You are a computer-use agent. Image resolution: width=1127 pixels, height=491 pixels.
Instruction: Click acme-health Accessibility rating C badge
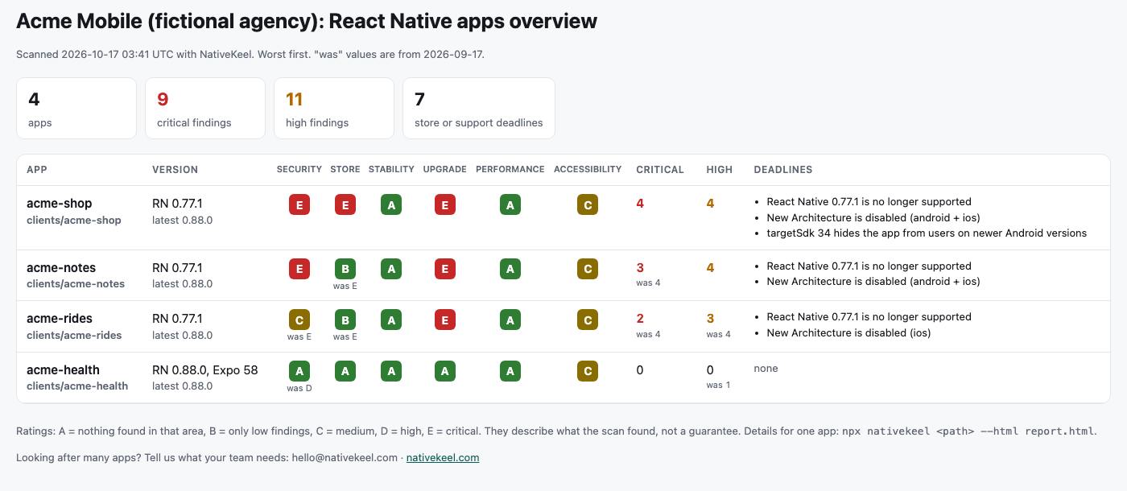point(588,370)
